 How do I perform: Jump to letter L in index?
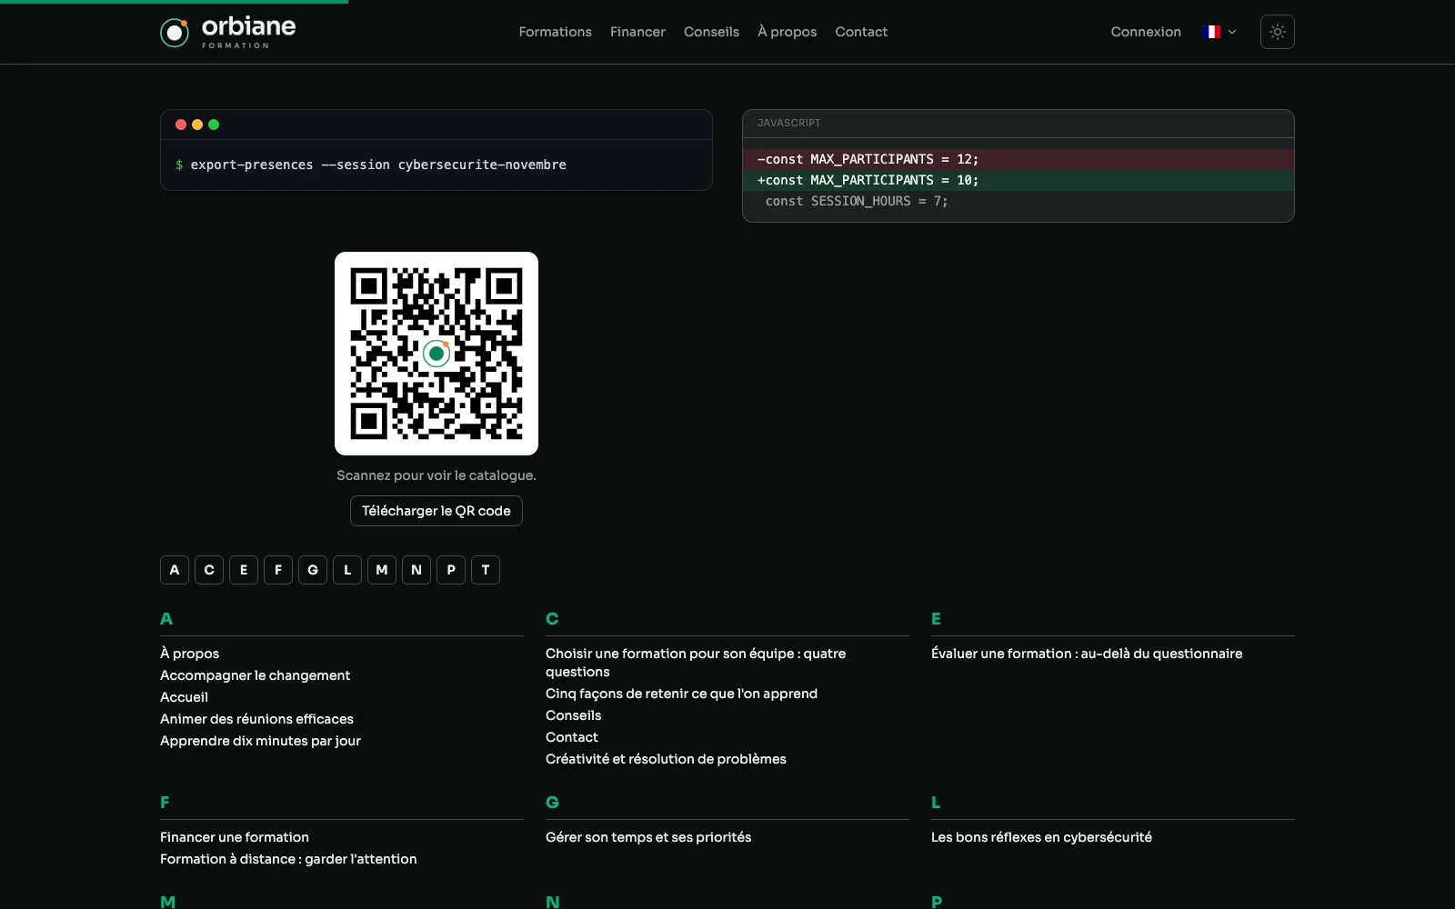pyautogui.click(x=347, y=570)
